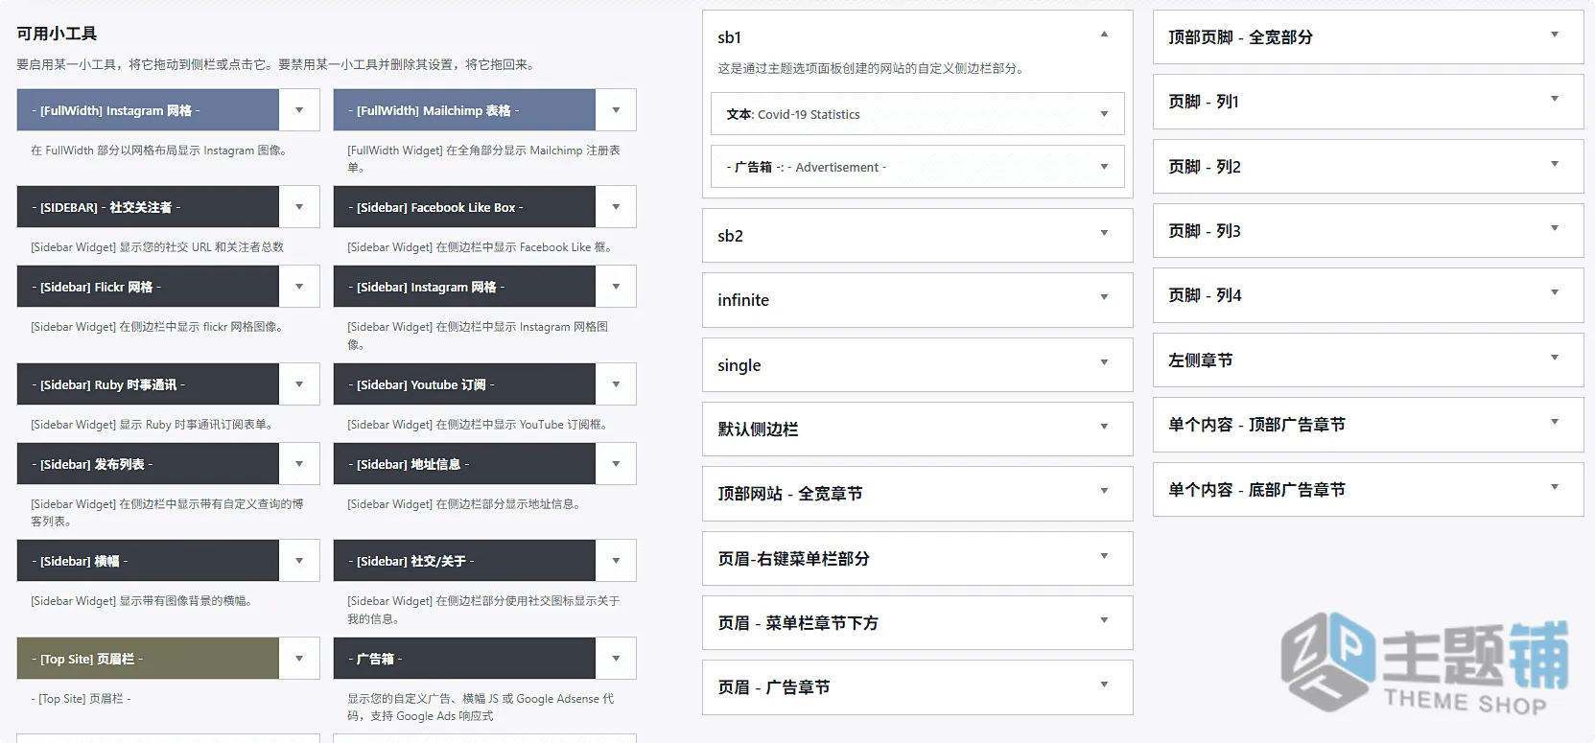Image resolution: width=1595 pixels, height=743 pixels.
Task: Expand the 默认侧边栏 area
Action: [x=917, y=429]
